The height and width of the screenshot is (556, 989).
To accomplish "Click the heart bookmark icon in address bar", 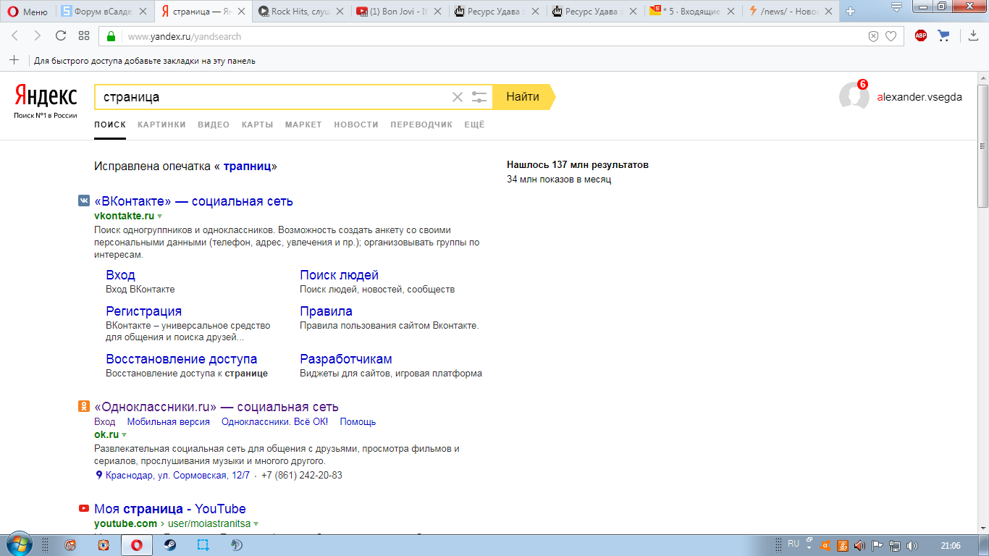I will 891,36.
